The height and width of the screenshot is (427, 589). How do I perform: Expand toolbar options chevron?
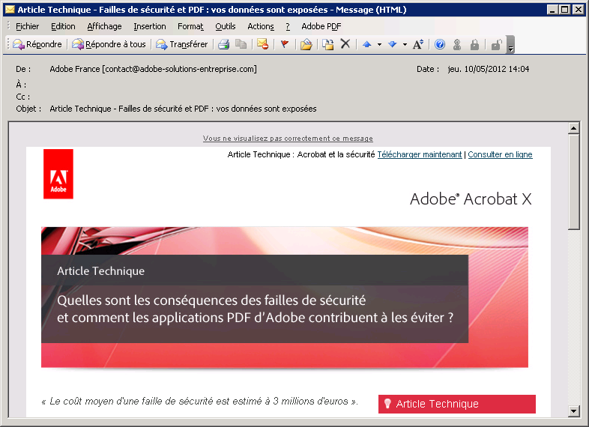point(510,45)
